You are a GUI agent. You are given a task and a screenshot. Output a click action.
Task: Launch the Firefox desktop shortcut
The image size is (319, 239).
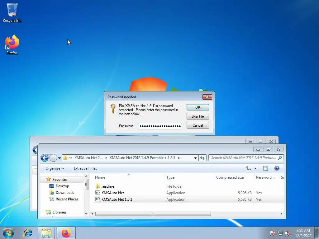12,45
